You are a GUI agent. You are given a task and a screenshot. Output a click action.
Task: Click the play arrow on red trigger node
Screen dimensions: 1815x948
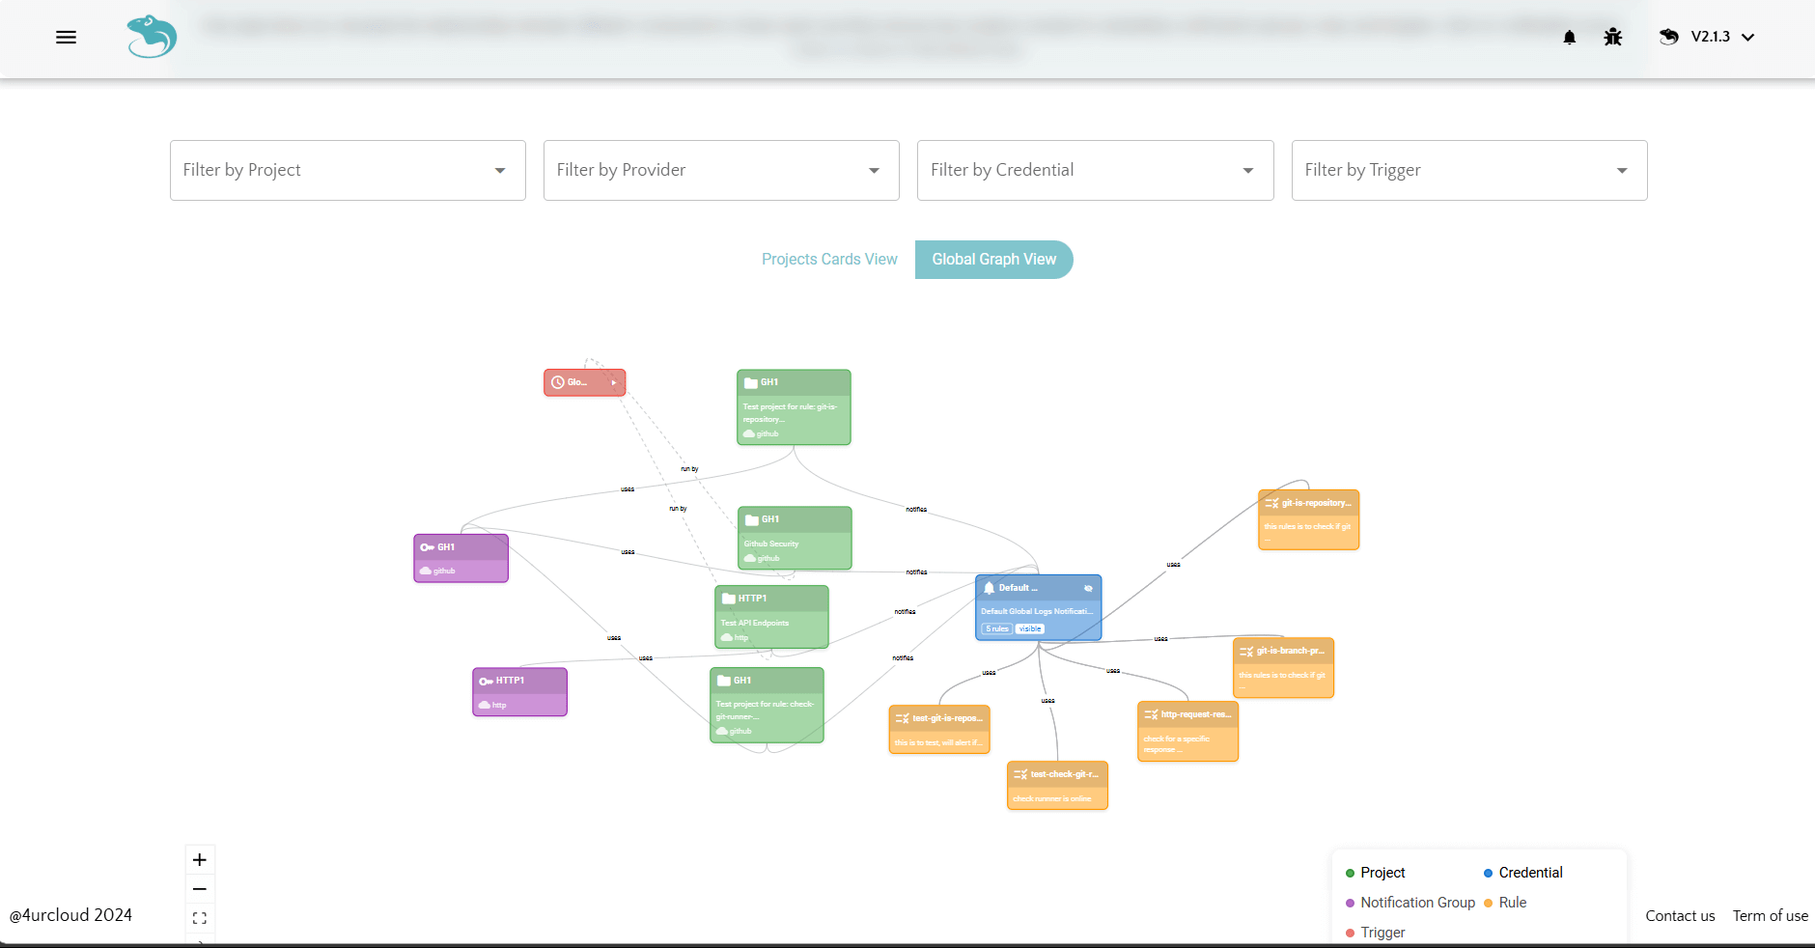click(x=613, y=383)
